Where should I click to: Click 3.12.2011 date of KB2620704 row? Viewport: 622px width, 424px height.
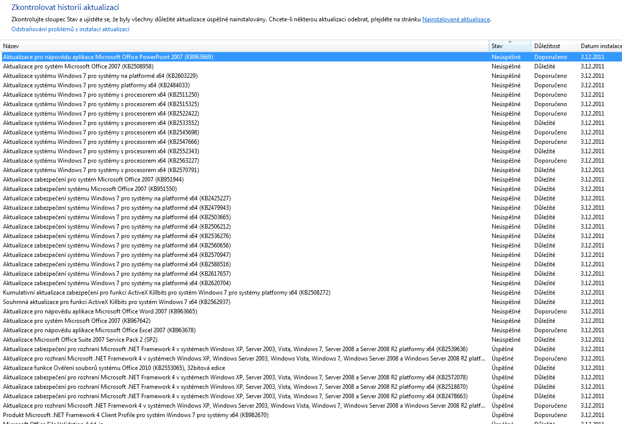[592, 283]
